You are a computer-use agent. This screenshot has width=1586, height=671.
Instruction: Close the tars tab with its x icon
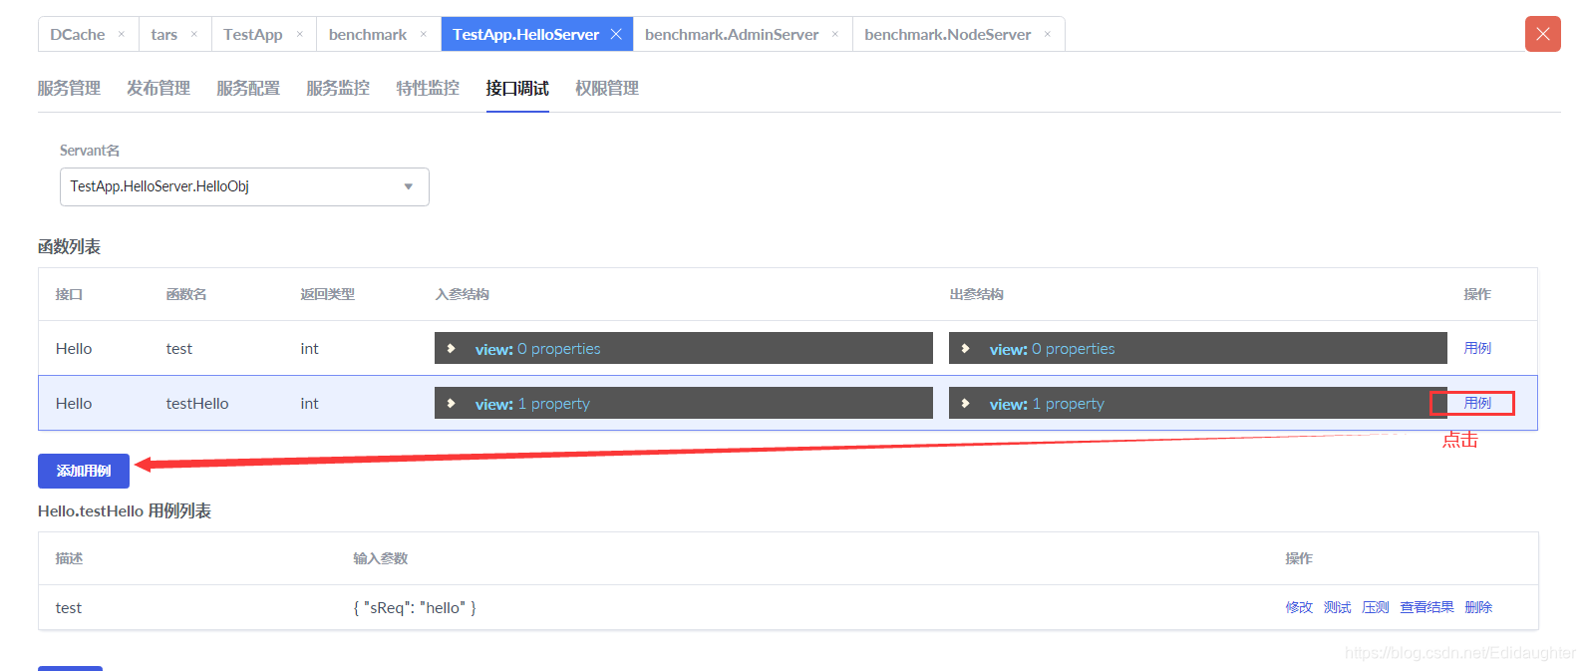click(x=194, y=34)
